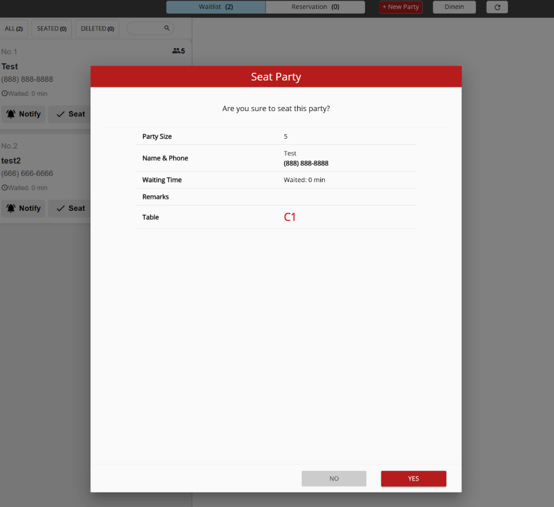This screenshot has width=554, height=507.
Task: Notify the Test party
Action: pos(23,114)
